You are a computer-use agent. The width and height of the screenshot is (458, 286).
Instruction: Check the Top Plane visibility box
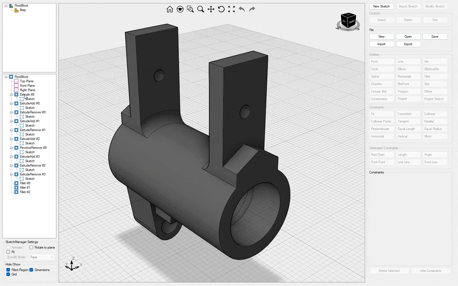pyautogui.click(x=16, y=81)
